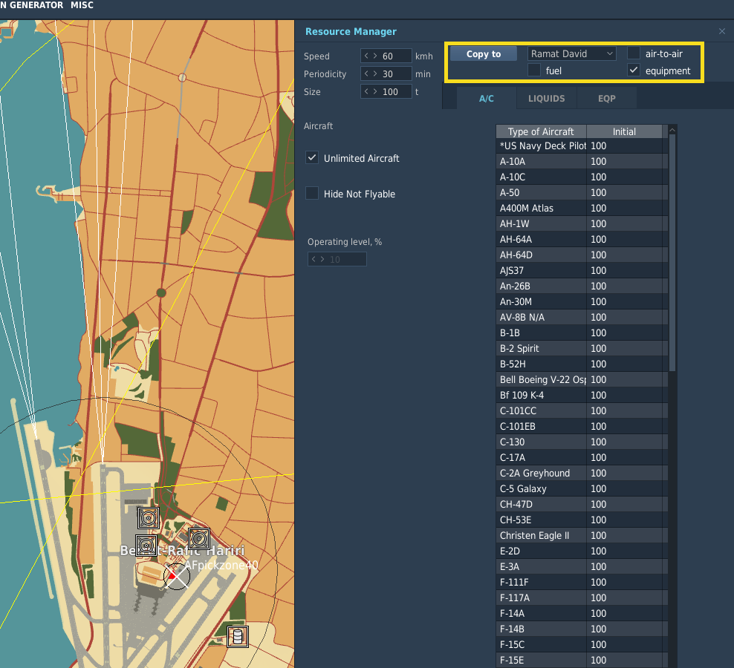Enable the fuel checkbox
The height and width of the screenshot is (668, 734).
click(533, 71)
